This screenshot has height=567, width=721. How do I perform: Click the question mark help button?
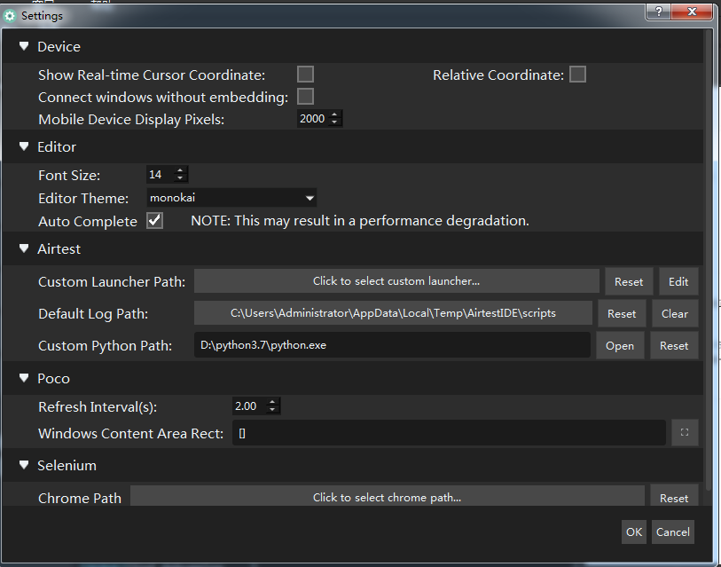pos(658,12)
